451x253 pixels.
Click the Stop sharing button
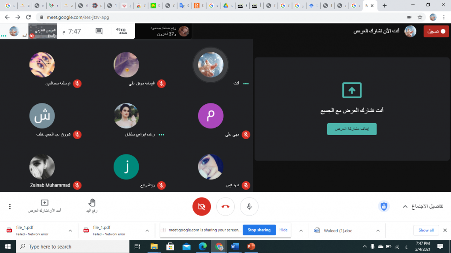click(259, 230)
